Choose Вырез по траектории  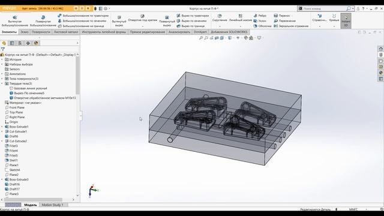193,16
